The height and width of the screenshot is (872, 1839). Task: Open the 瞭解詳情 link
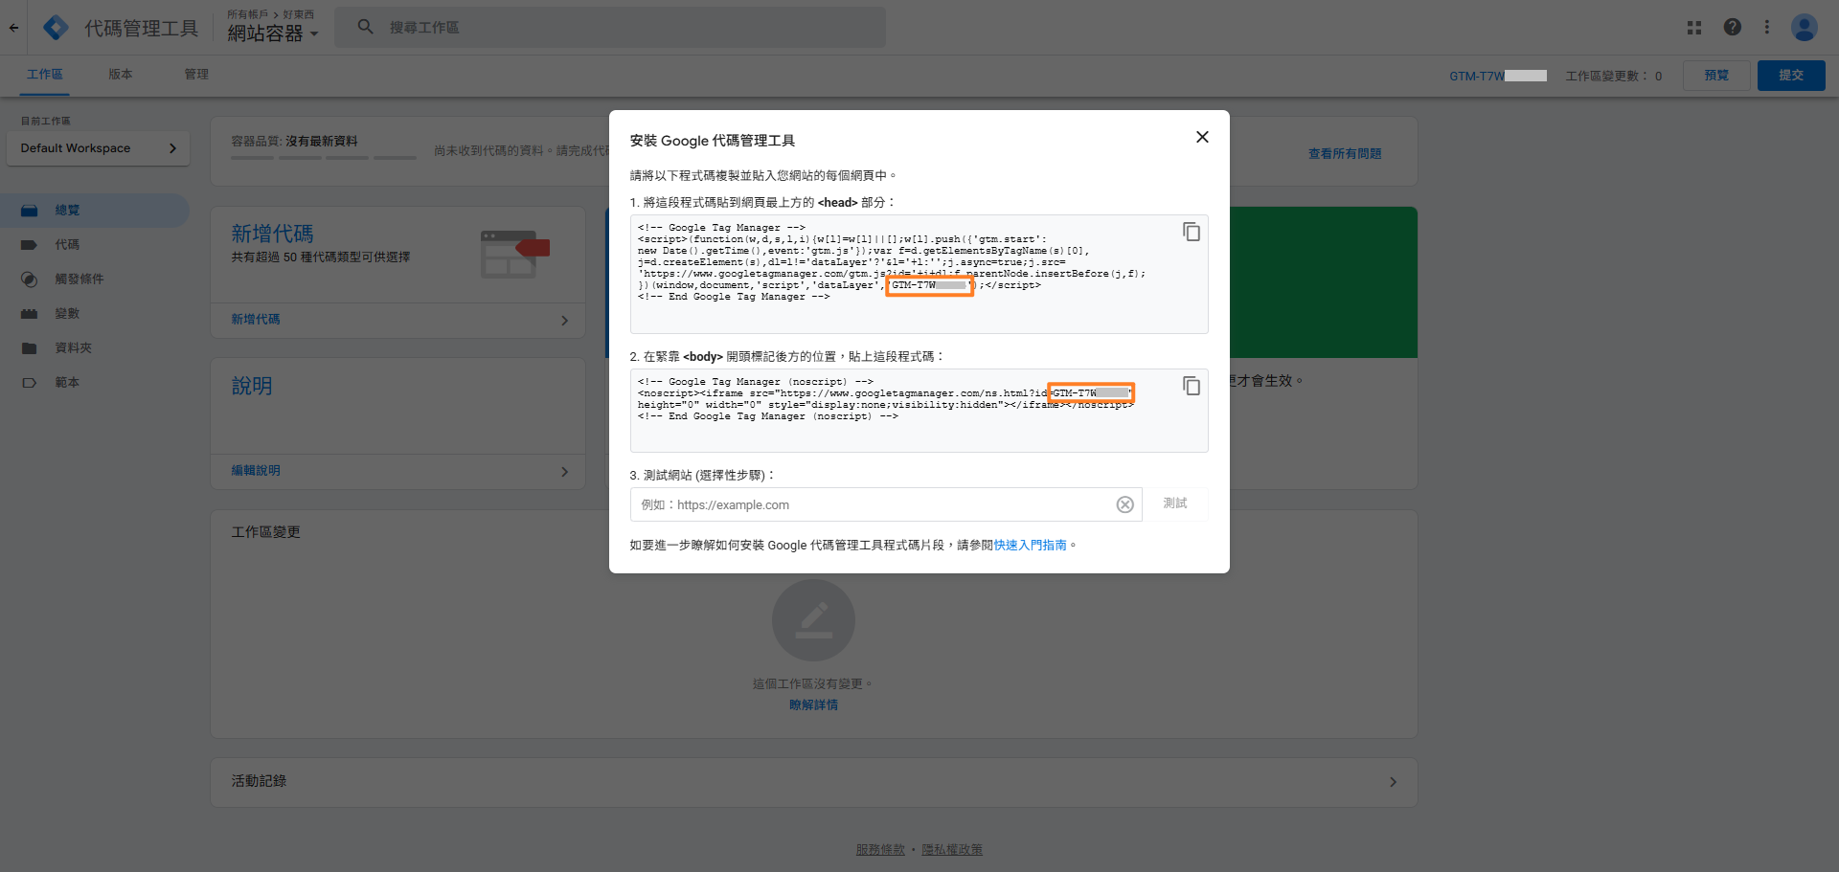[813, 705]
